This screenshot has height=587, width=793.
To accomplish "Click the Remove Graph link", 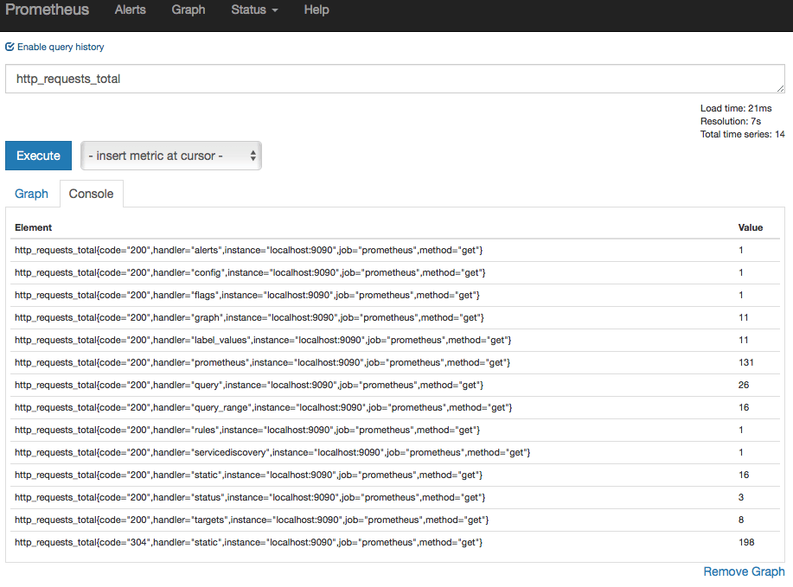I will [744, 571].
